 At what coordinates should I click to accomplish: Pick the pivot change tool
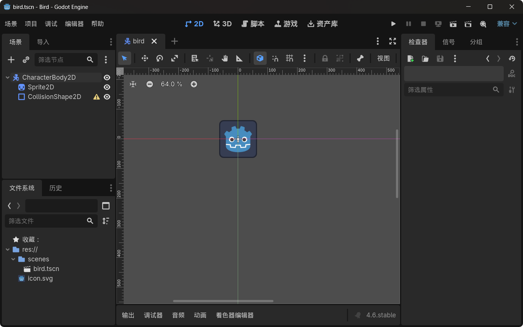coord(210,58)
